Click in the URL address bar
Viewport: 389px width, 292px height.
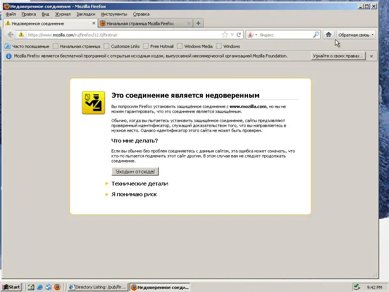pyautogui.click(x=124, y=35)
